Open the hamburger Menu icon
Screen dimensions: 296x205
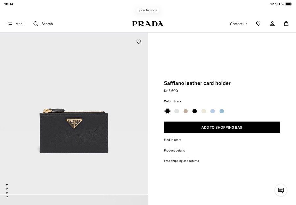pyautogui.click(x=10, y=24)
